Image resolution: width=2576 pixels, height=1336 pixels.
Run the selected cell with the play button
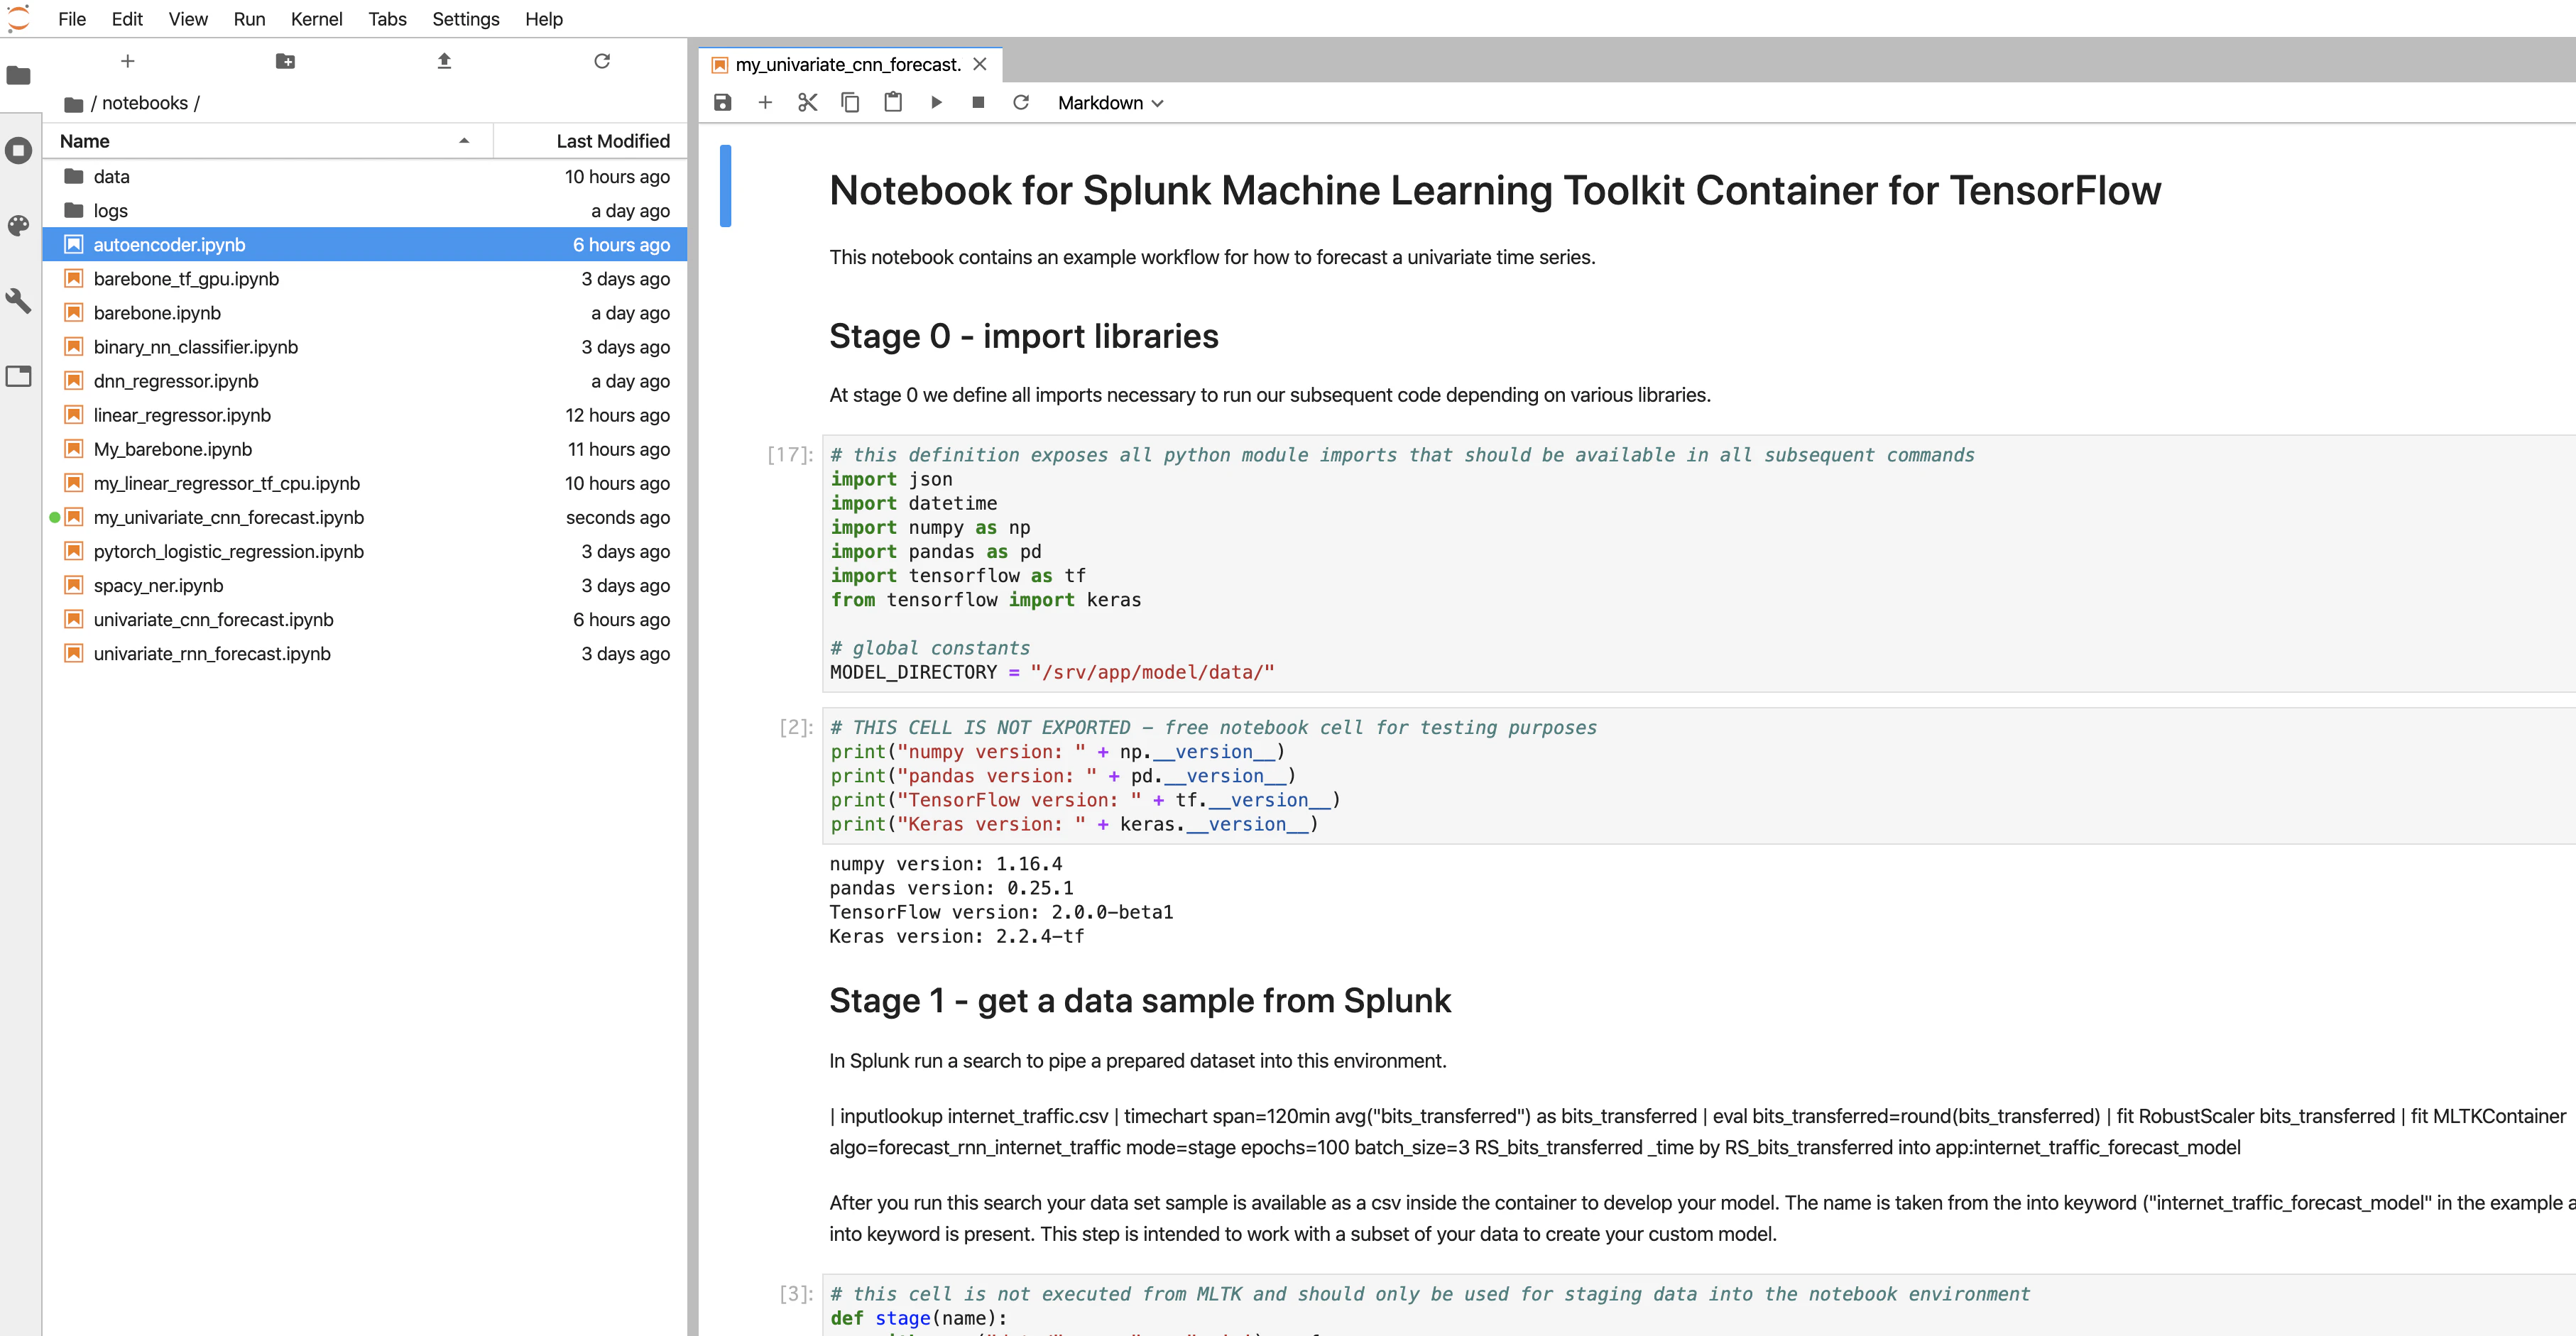936,102
